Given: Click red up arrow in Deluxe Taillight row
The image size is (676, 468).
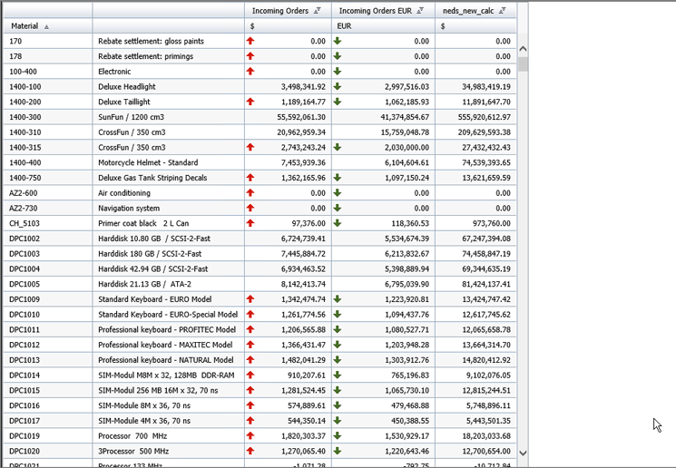Looking at the screenshot, I should (250, 102).
